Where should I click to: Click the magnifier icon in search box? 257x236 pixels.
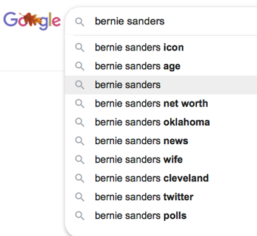80,22
